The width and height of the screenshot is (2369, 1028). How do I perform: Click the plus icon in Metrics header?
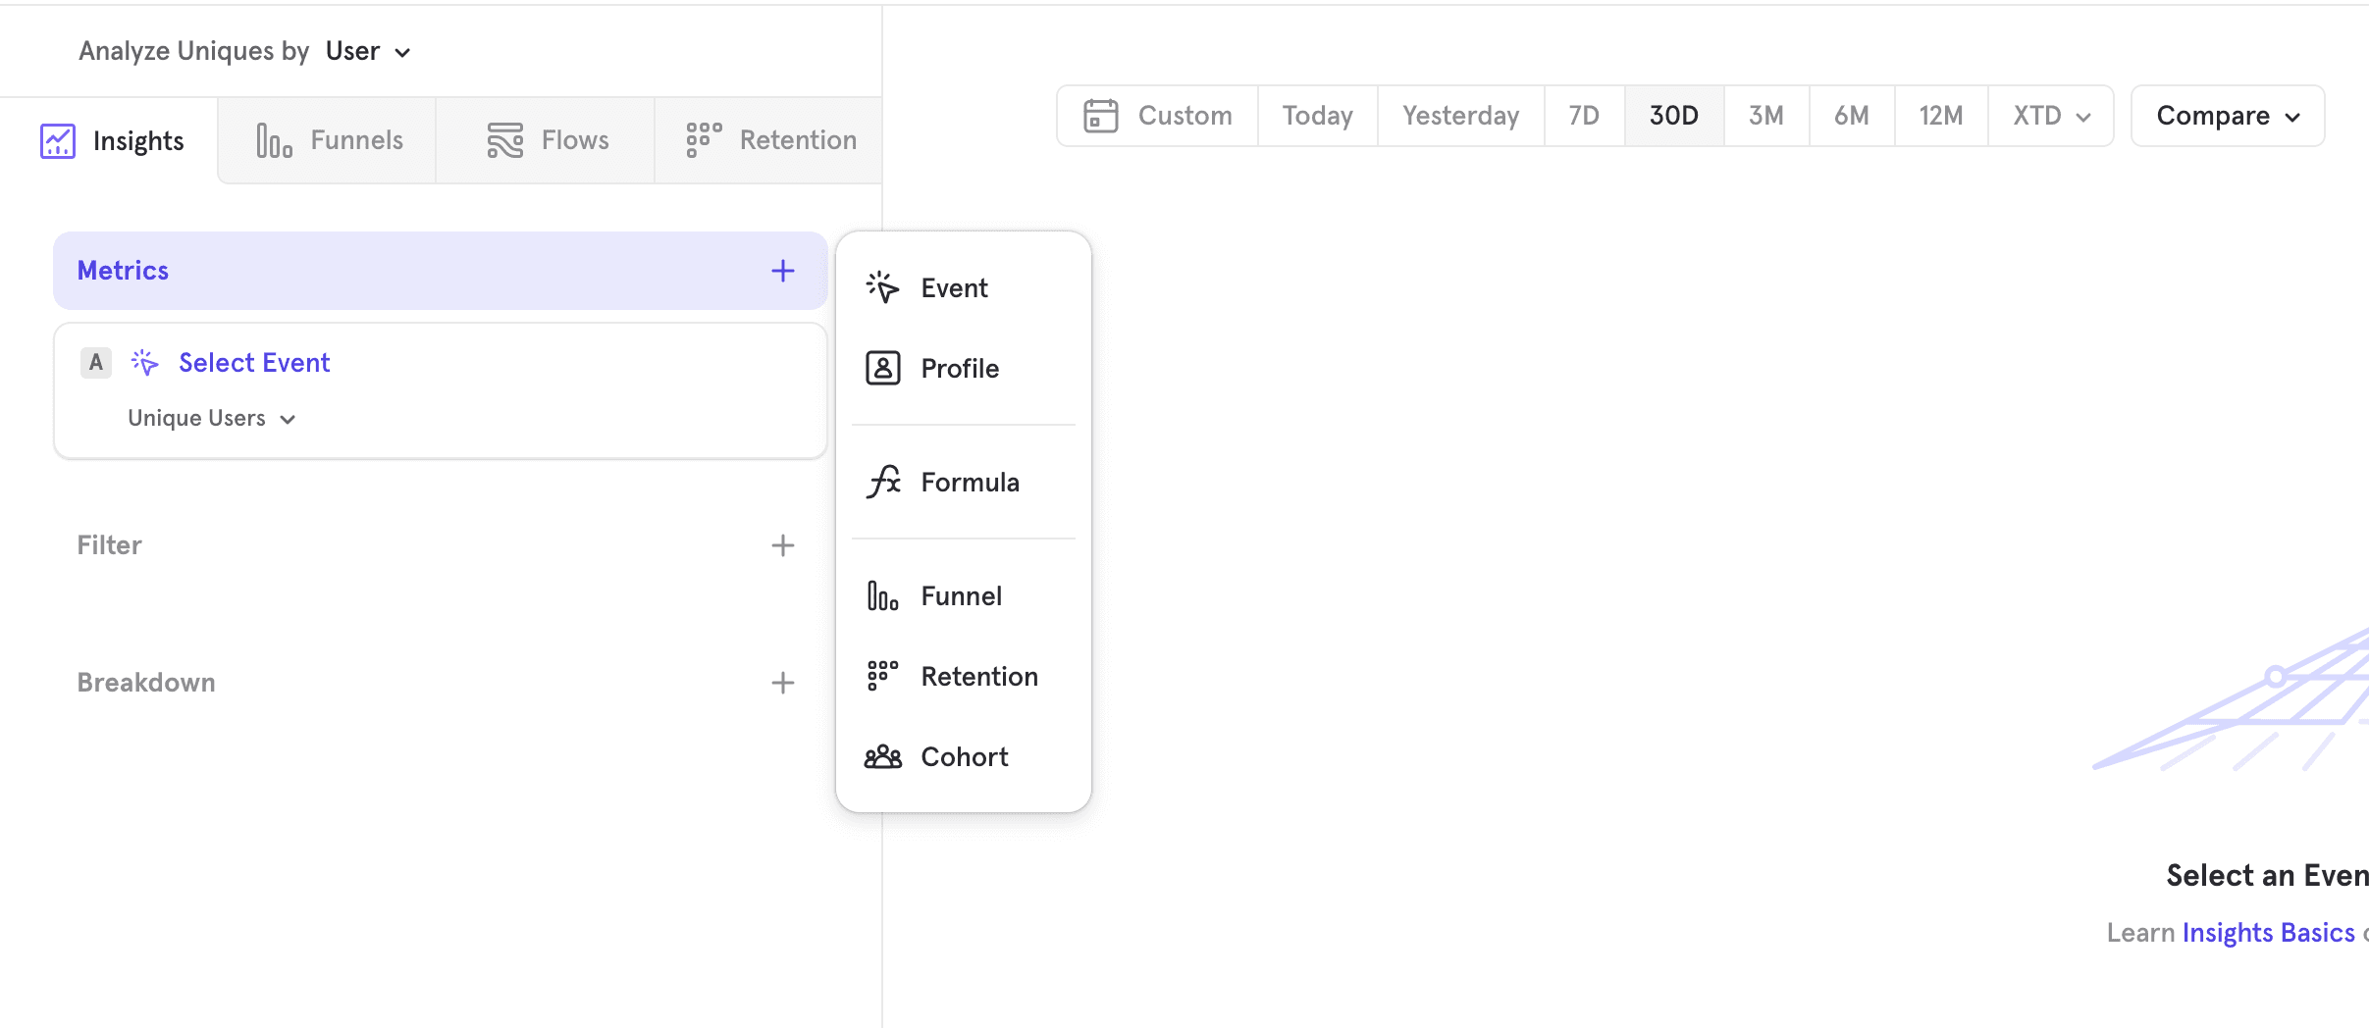tap(782, 271)
